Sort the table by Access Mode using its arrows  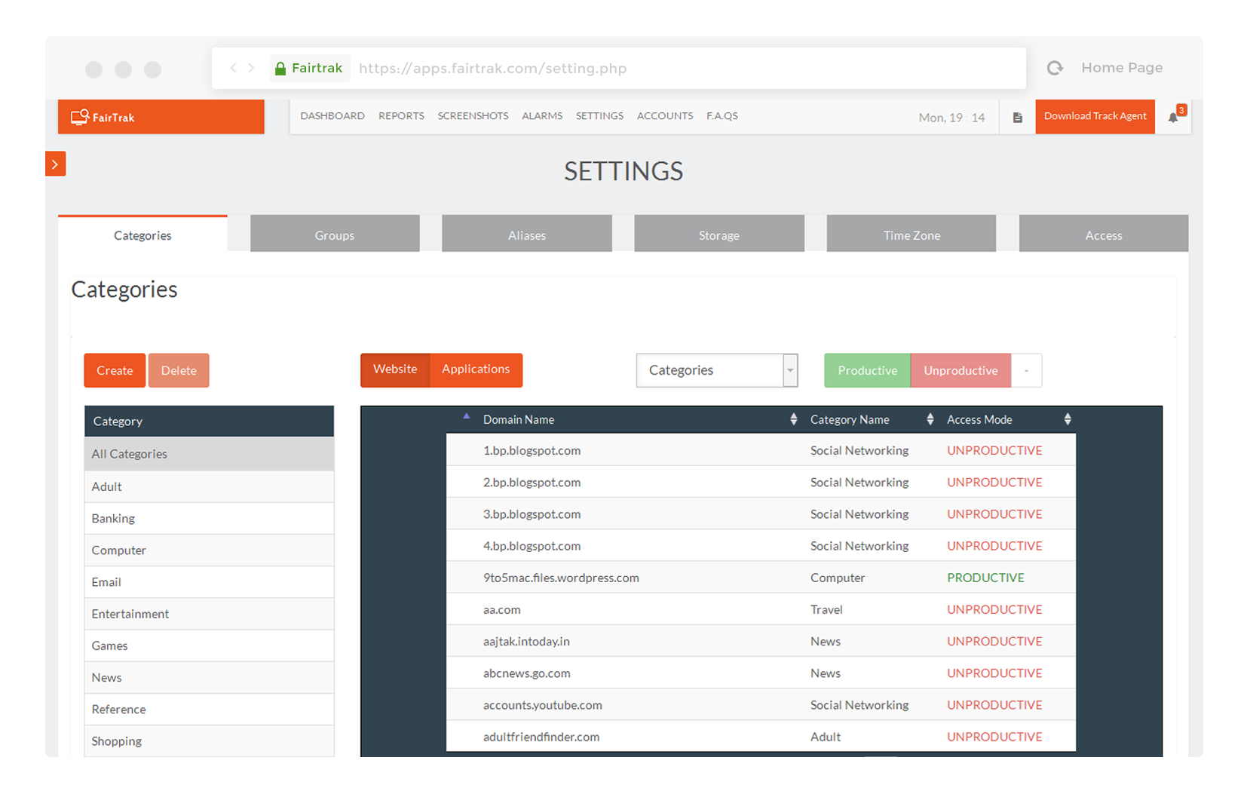1068,418
